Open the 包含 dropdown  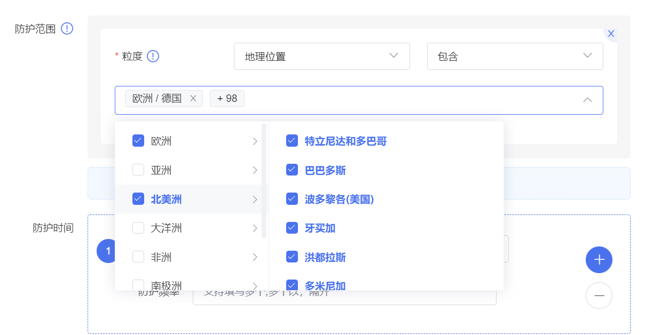click(x=515, y=56)
